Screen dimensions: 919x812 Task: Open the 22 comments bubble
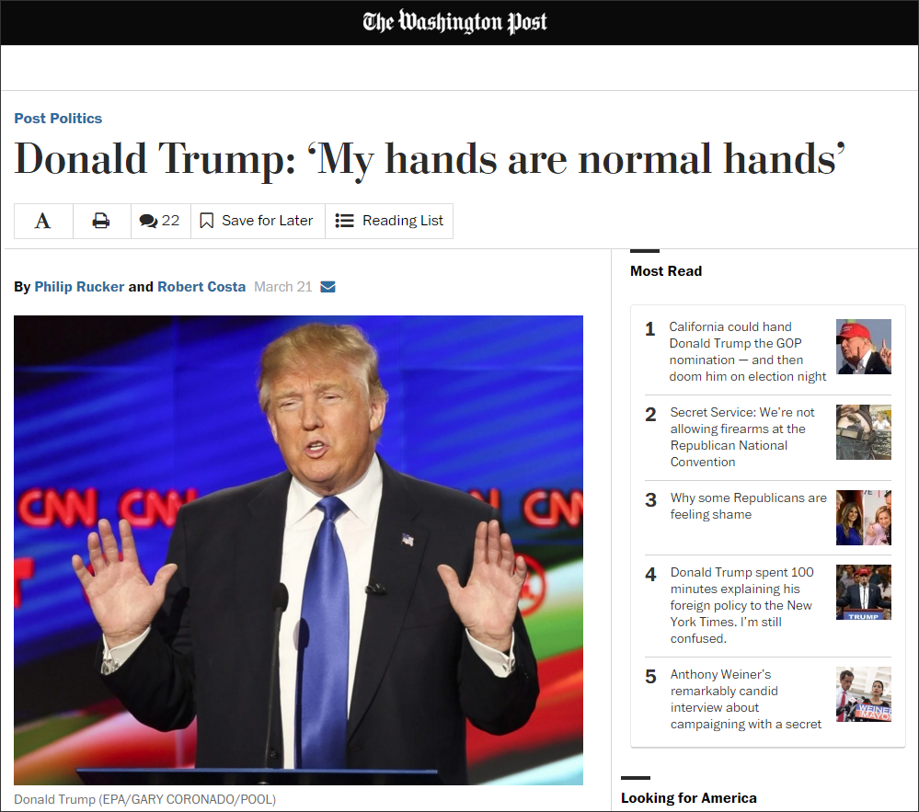160,221
